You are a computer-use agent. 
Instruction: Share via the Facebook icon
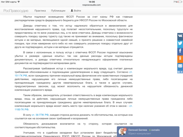(180, 51)
